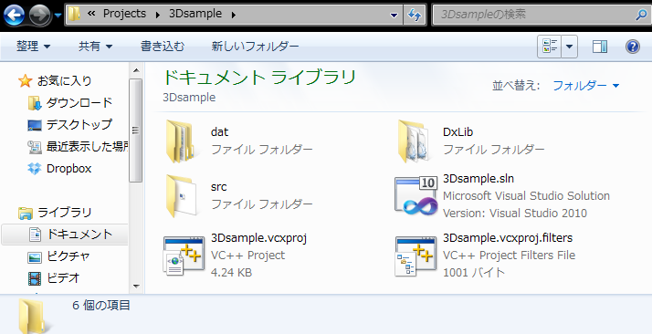Select the 3Dsample.vcxproj.filters file
The width and height of the screenshot is (652, 334).
tap(485, 256)
